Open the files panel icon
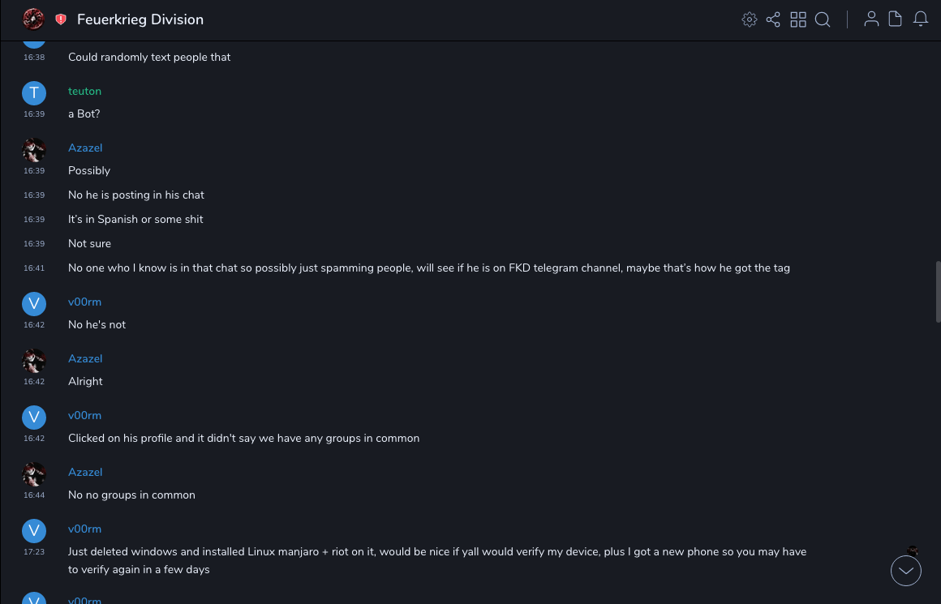Image resolution: width=941 pixels, height=604 pixels. tap(896, 19)
